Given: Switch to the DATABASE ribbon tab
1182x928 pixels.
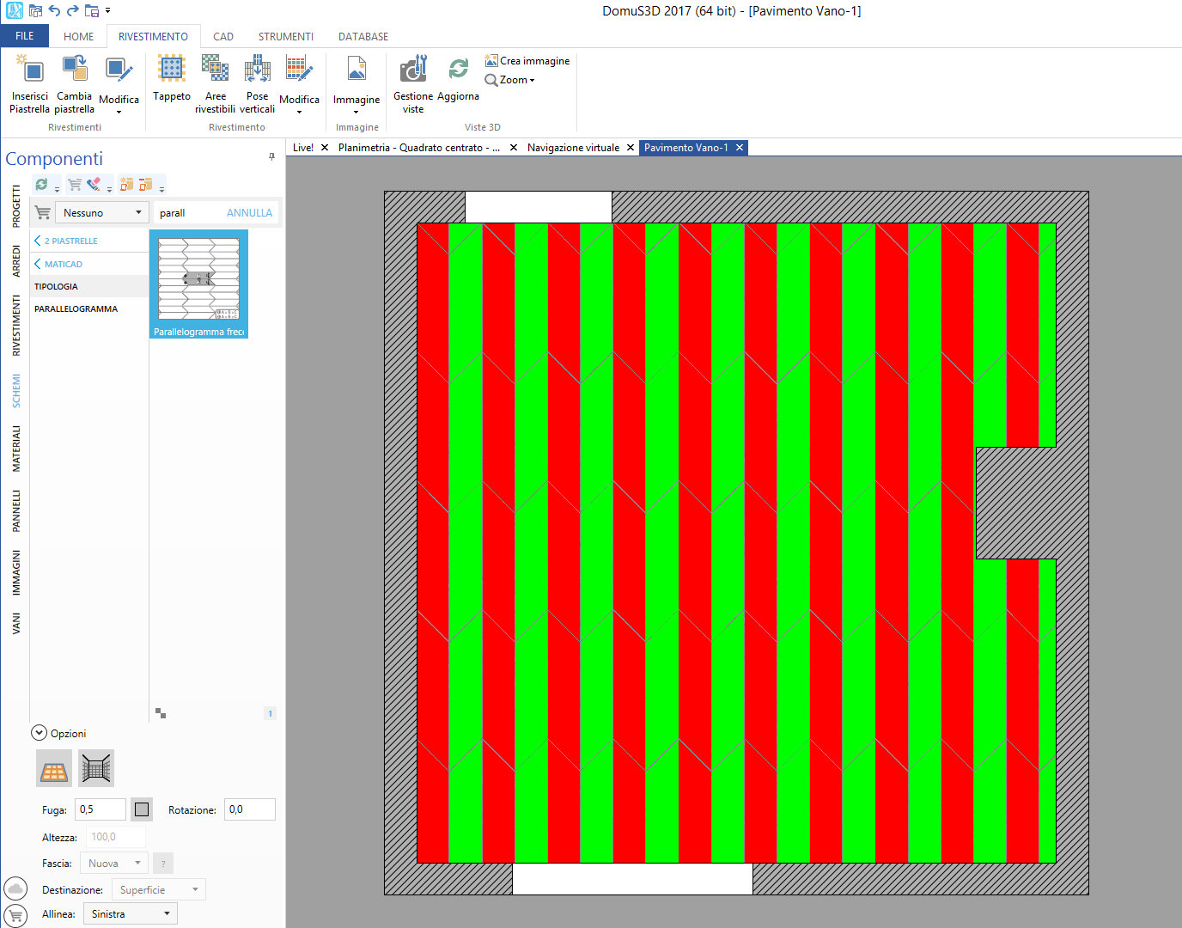Looking at the screenshot, I should 363,37.
